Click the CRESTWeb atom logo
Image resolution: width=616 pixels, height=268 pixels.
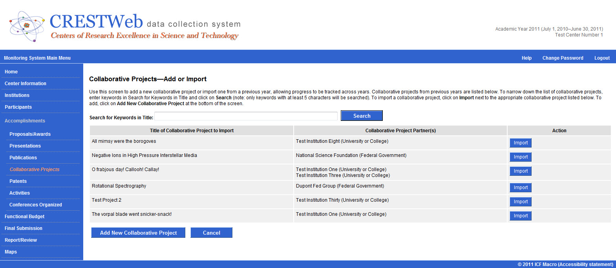[26, 26]
